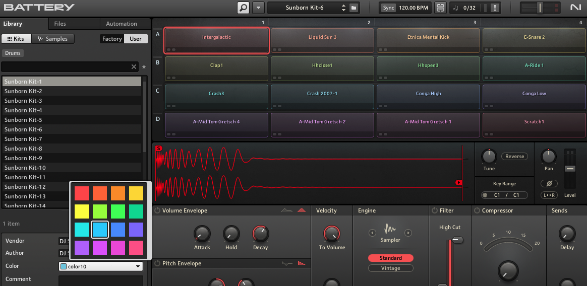Select the Etnica Mental Kick cell
The image size is (587, 286).
(428, 40)
